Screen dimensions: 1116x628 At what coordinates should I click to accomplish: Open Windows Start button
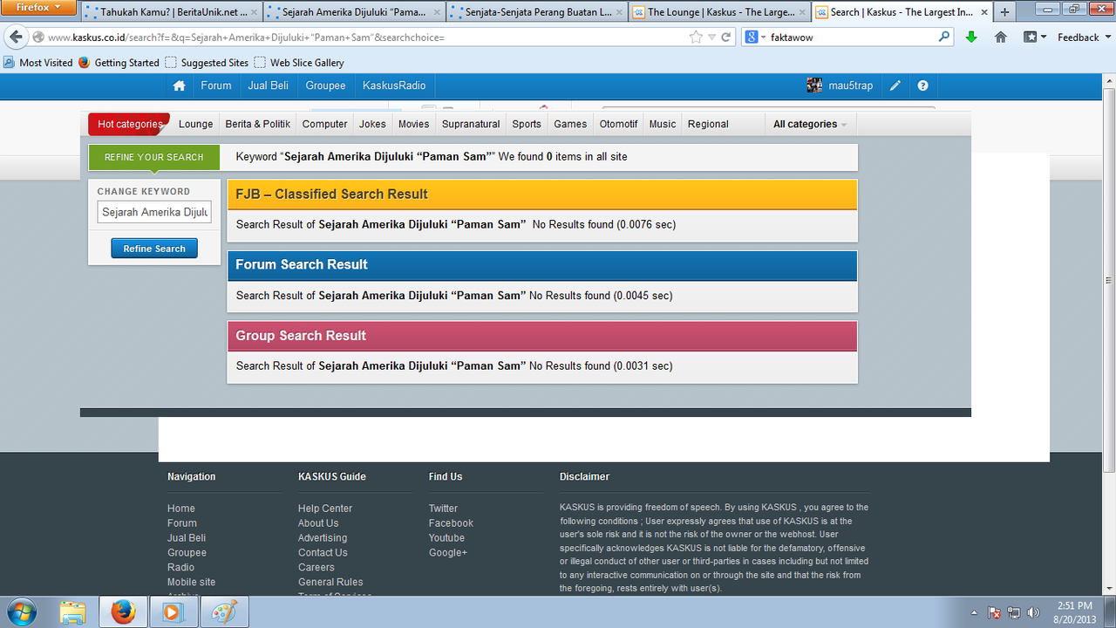point(20,611)
